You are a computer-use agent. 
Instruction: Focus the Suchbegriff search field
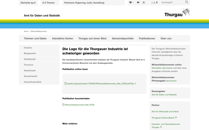coord(173,2)
